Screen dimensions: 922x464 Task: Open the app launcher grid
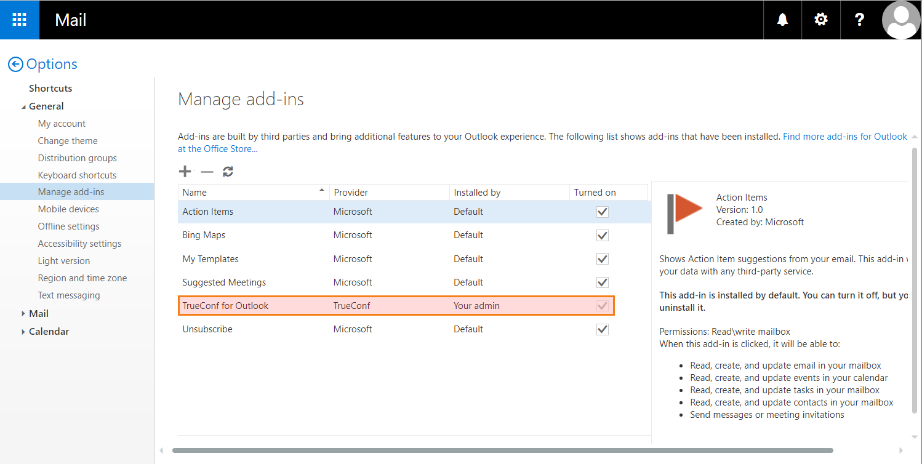pos(20,20)
